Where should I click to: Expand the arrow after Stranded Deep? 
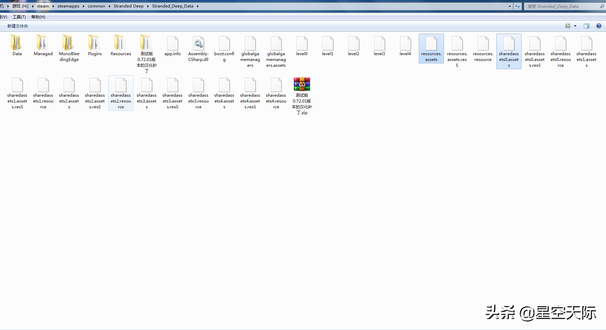[148, 6]
